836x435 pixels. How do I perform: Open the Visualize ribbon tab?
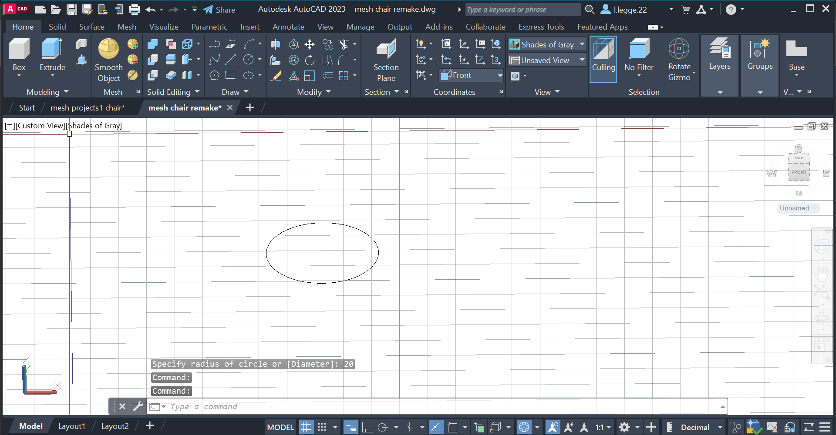point(164,27)
